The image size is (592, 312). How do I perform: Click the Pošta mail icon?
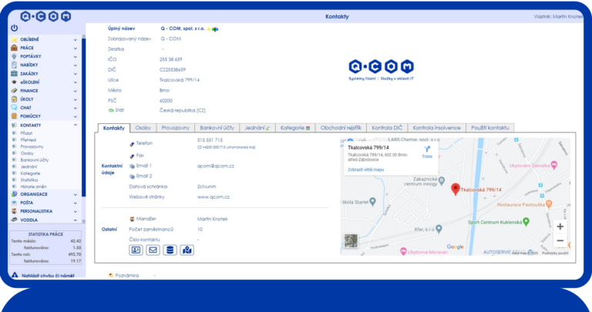pos(15,203)
